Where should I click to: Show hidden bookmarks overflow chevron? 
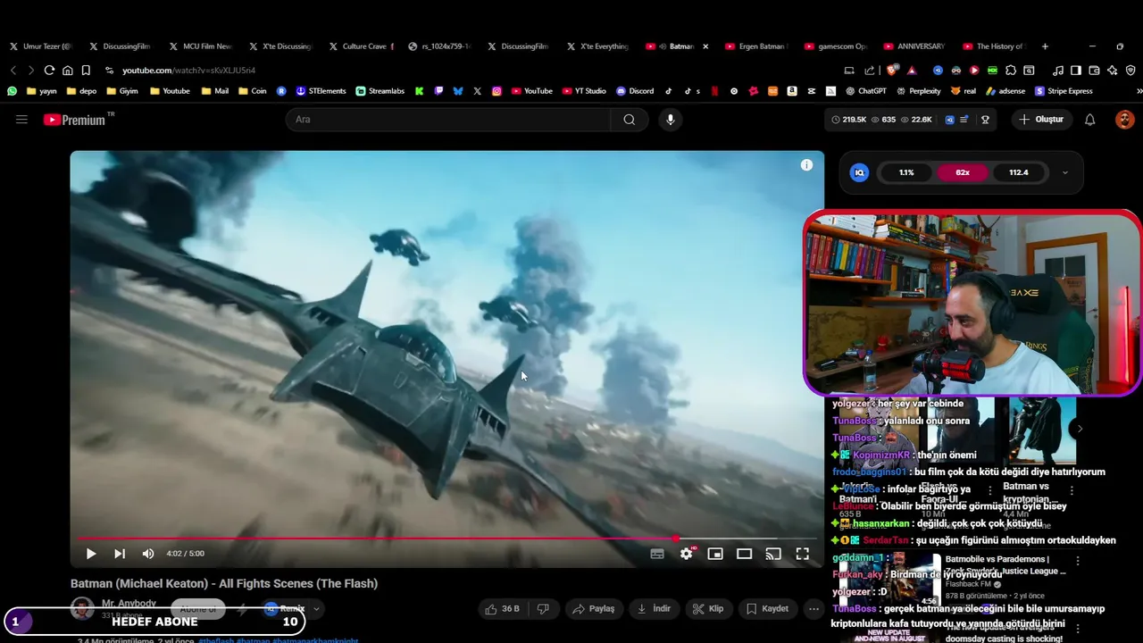point(1139,91)
